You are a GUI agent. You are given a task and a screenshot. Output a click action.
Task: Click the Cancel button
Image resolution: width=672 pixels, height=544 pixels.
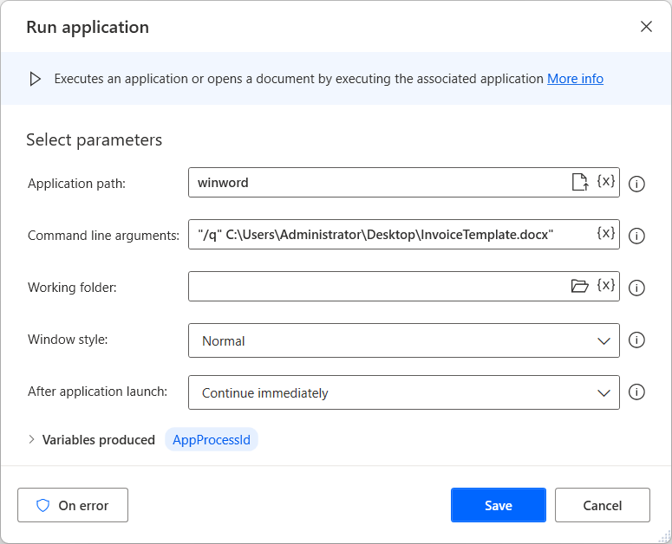[602, 505]
